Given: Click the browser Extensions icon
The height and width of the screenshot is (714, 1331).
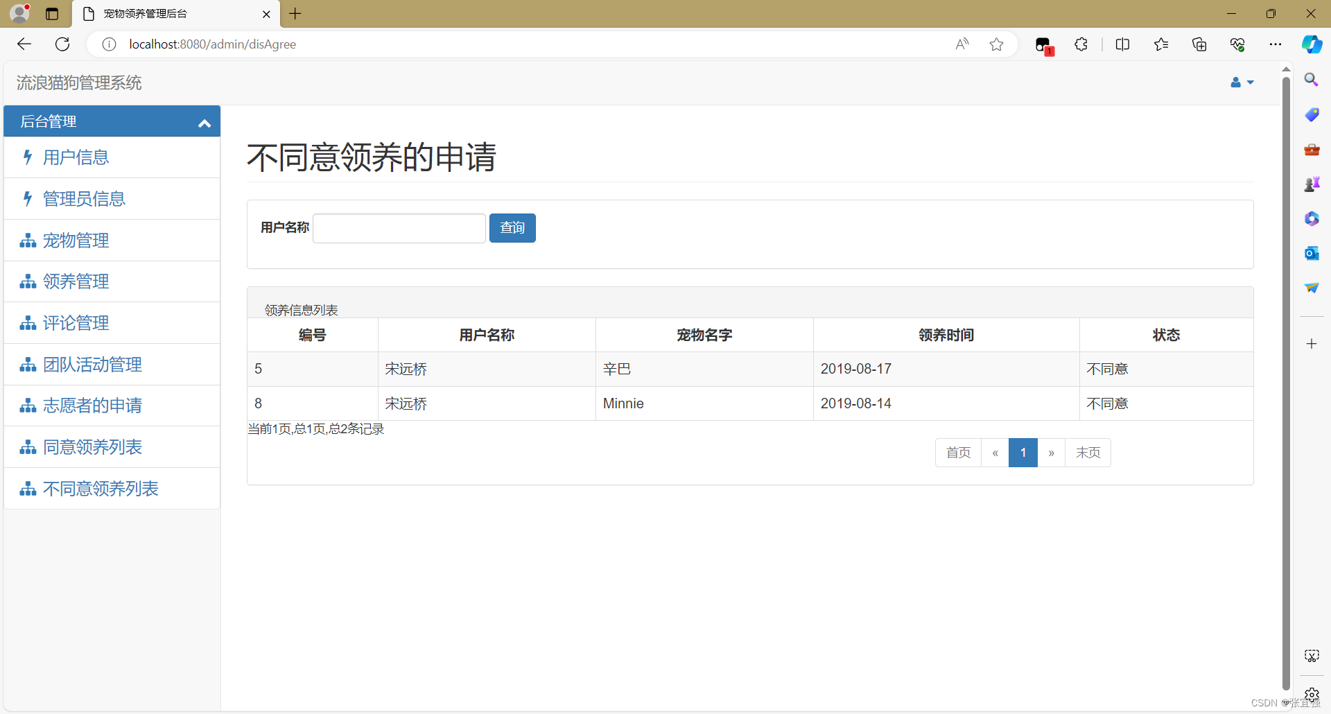Looking at the screenshot, I should click(x=1081, y=44).
